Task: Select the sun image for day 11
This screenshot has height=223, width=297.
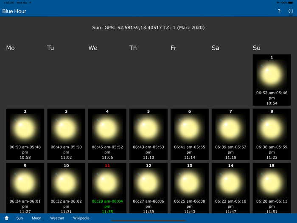Action: [107, 183]
